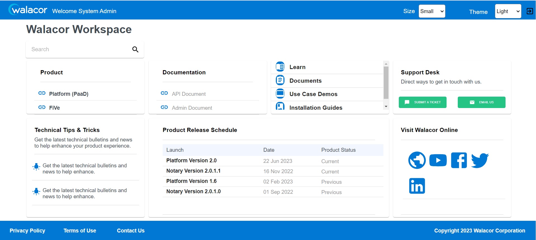Click the Date column header

pos(269,150)
